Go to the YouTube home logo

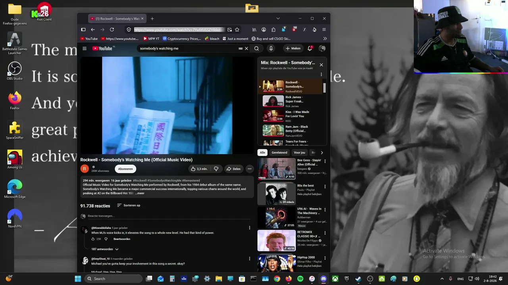click(x=103, y=48)
